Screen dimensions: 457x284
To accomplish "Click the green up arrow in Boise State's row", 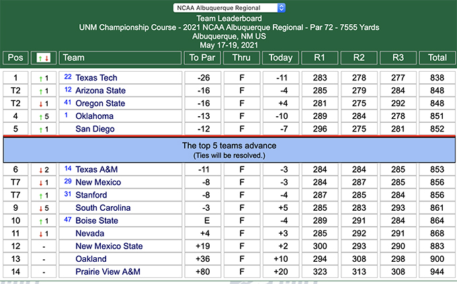I will tap(41, 222).
